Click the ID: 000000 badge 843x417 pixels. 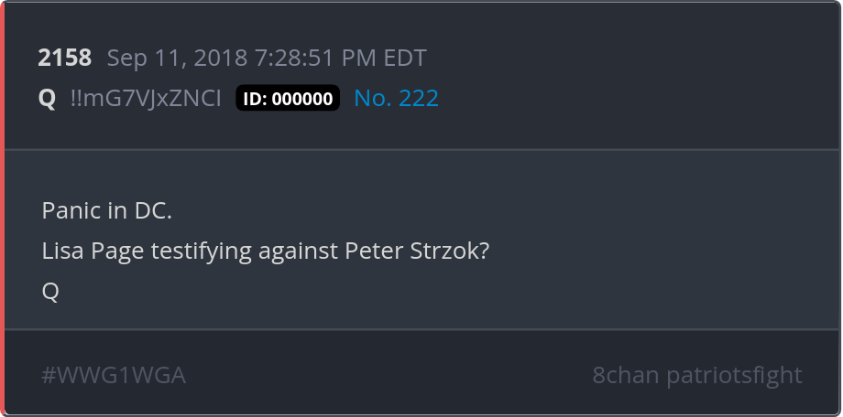(x=288, y=98)
